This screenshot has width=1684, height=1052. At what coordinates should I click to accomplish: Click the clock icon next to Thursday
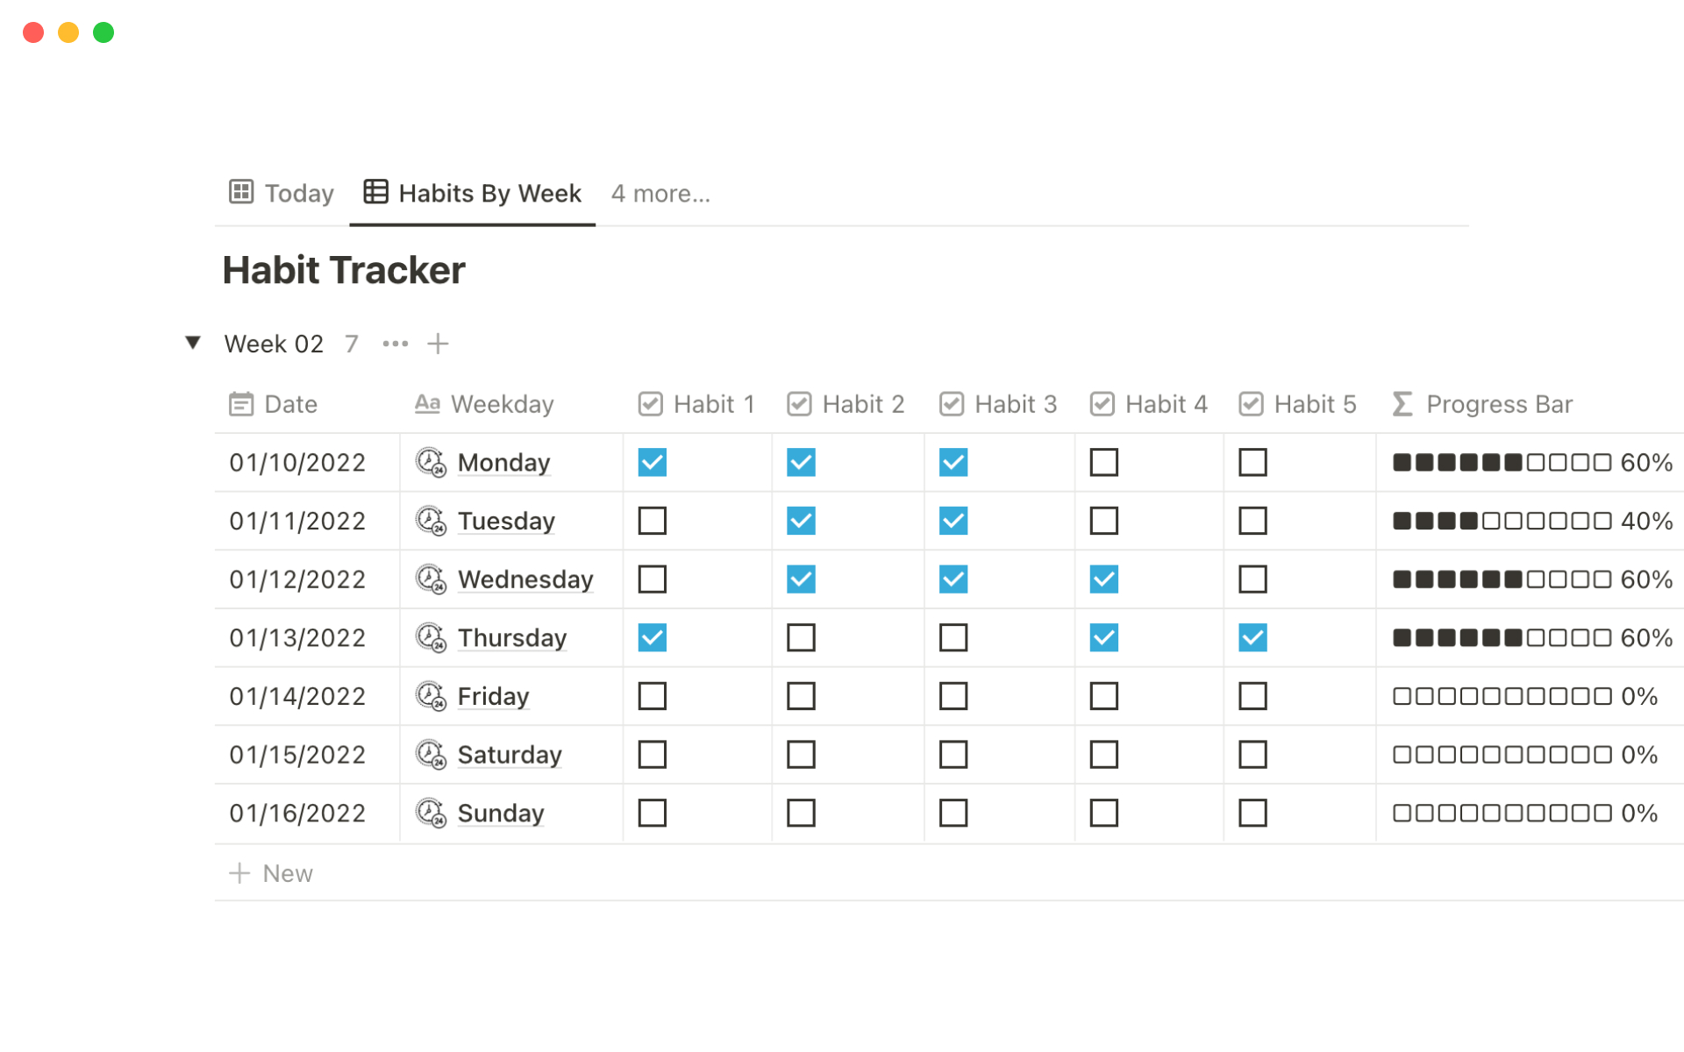click(x=430, y=637)
